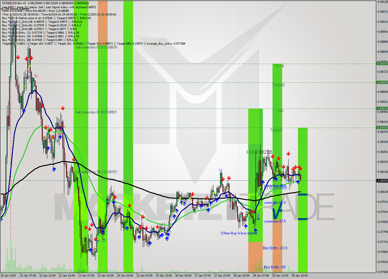Viewport: 388px width, 279px height.
Task: Click the 0.08608 price axis label
Action: click(x=382, y=92)
